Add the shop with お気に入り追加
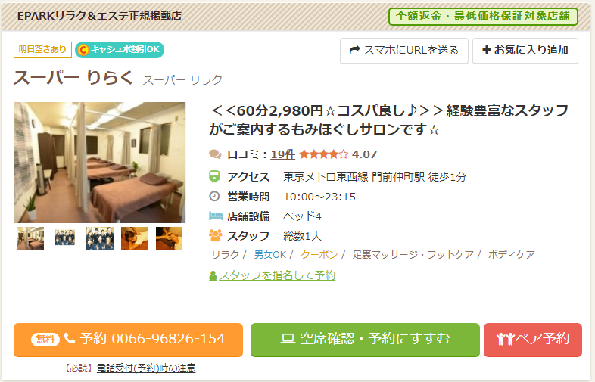Image resolution: width=595 pixels, height=382 pixels. point(525,51)
